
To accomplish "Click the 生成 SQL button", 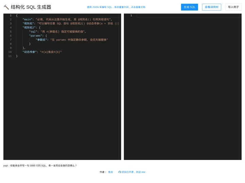I will (190, 7).
